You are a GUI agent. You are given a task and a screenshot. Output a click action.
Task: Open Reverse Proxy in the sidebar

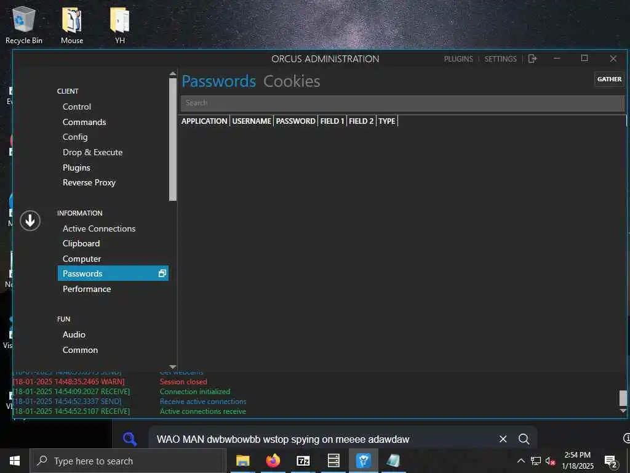(x=89, y=182)
